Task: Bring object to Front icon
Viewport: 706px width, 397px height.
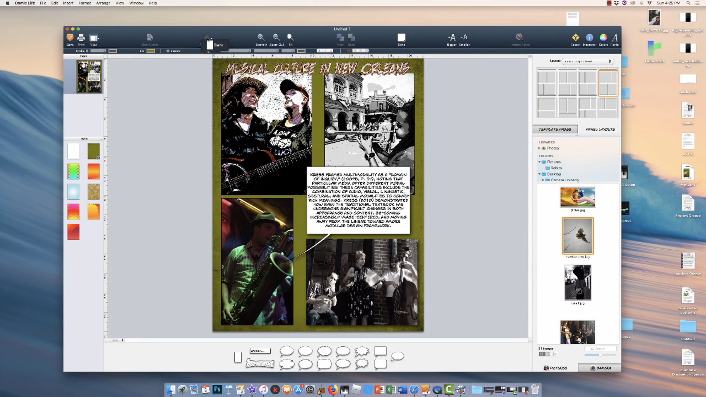Action: click(340, 37)
